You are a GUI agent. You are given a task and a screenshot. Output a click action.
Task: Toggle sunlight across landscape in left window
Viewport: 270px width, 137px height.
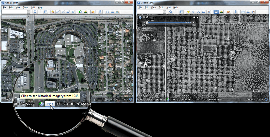86,12
